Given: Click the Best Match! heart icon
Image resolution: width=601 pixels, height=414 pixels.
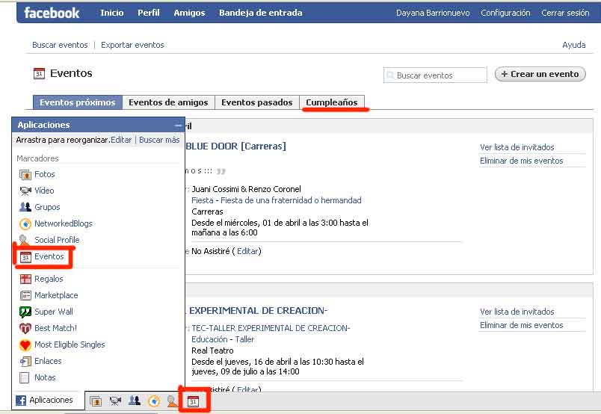Looking at the screenshot, I should pyautogui.click(x=25, y=329).
